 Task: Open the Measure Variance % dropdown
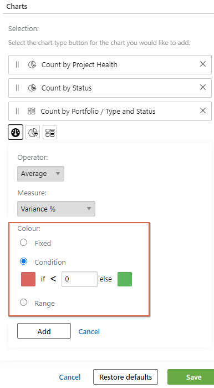[56, 209]
